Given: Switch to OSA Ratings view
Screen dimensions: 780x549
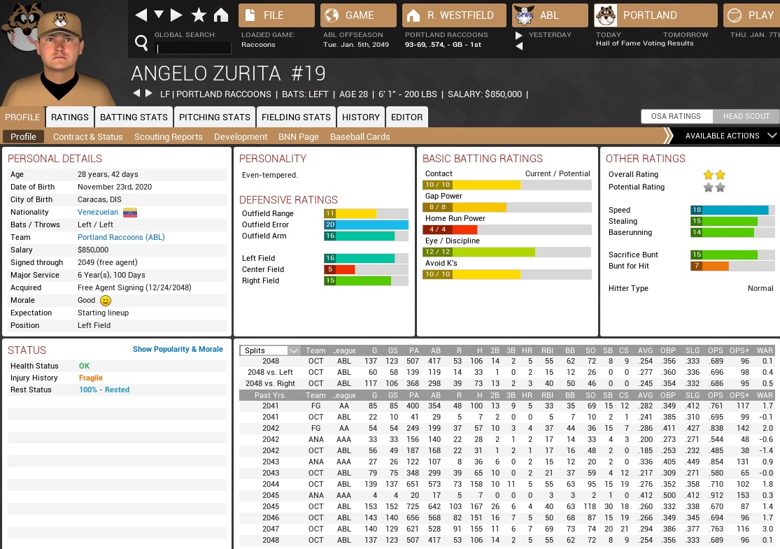Looking at the screenshot, I should [676, 116].
